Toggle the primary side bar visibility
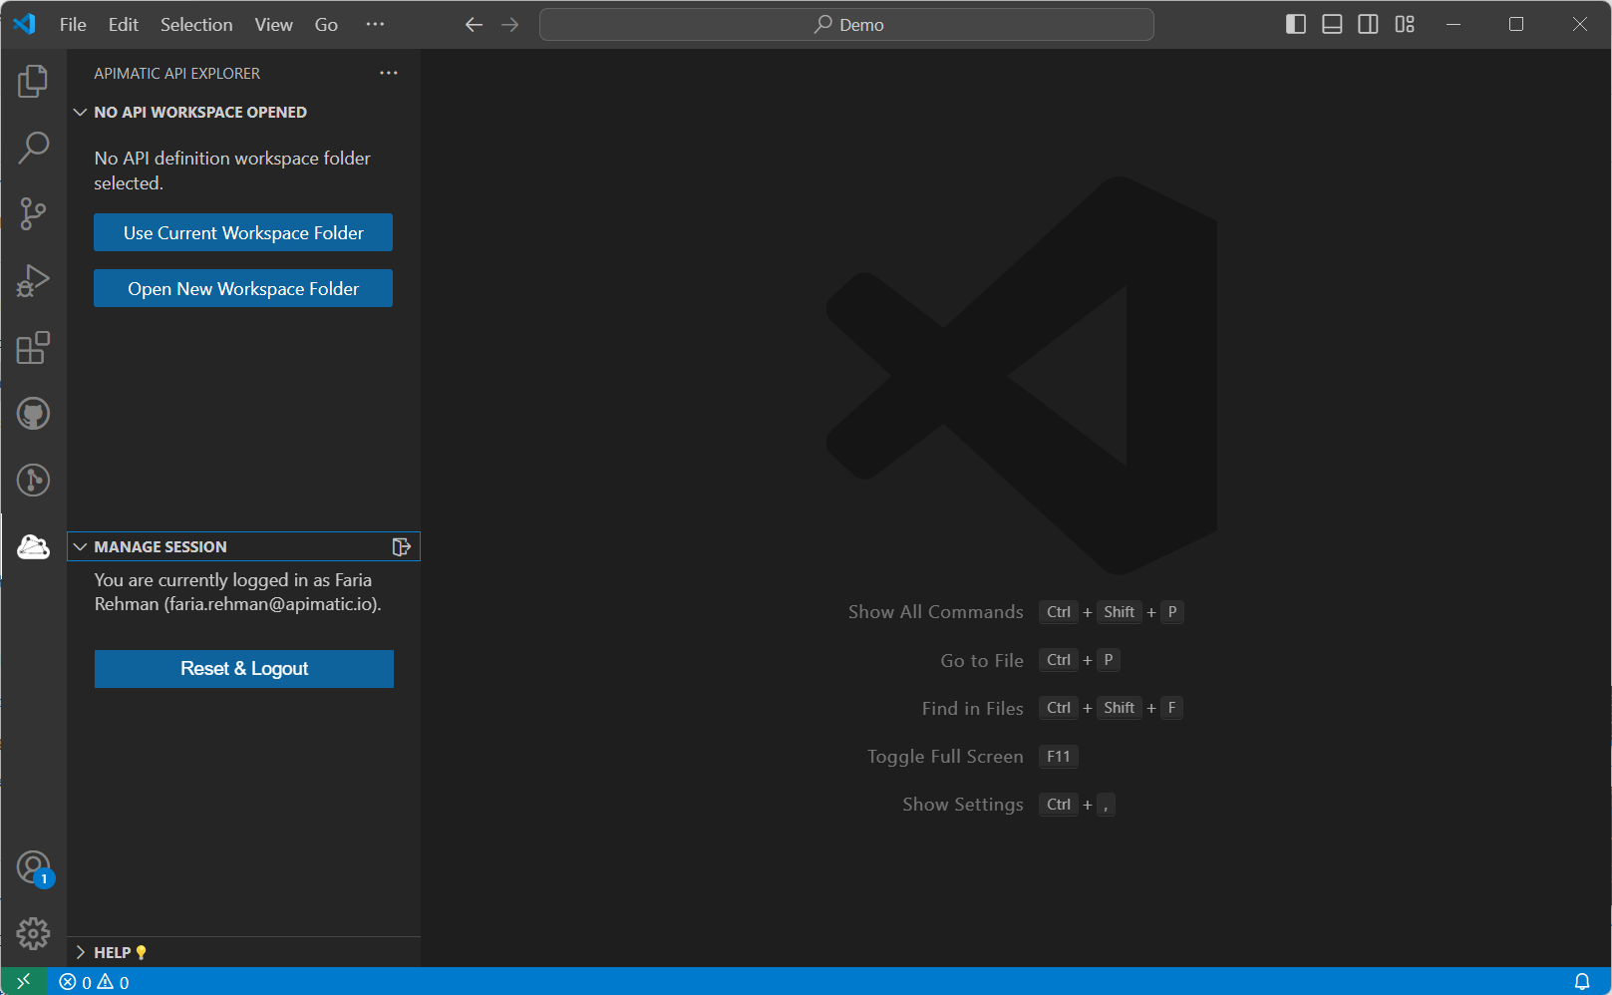Viewport: 1612px width, 995px height. (x=1296, y=25)
